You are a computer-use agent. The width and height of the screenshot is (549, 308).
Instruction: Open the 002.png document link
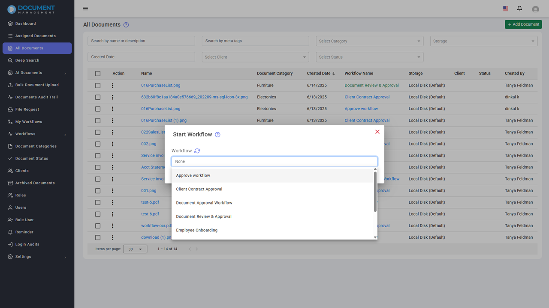pos(149,144)
